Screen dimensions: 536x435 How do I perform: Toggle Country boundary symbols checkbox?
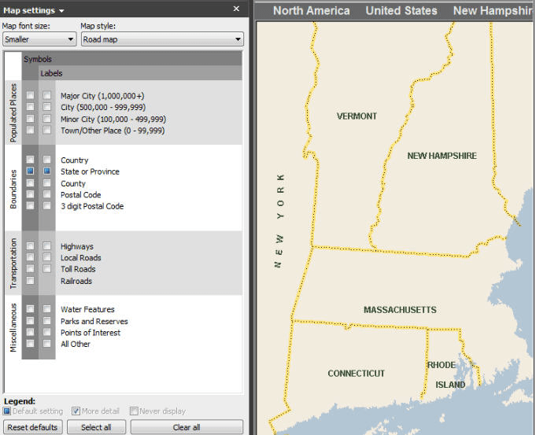tap(31, 160)
